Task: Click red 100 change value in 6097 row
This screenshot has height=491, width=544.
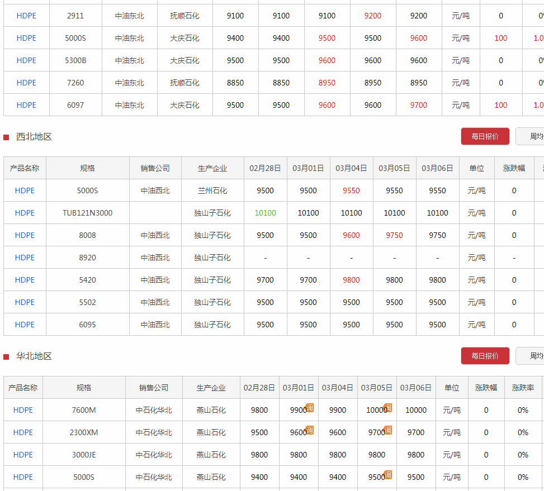Action: [501, 106]
